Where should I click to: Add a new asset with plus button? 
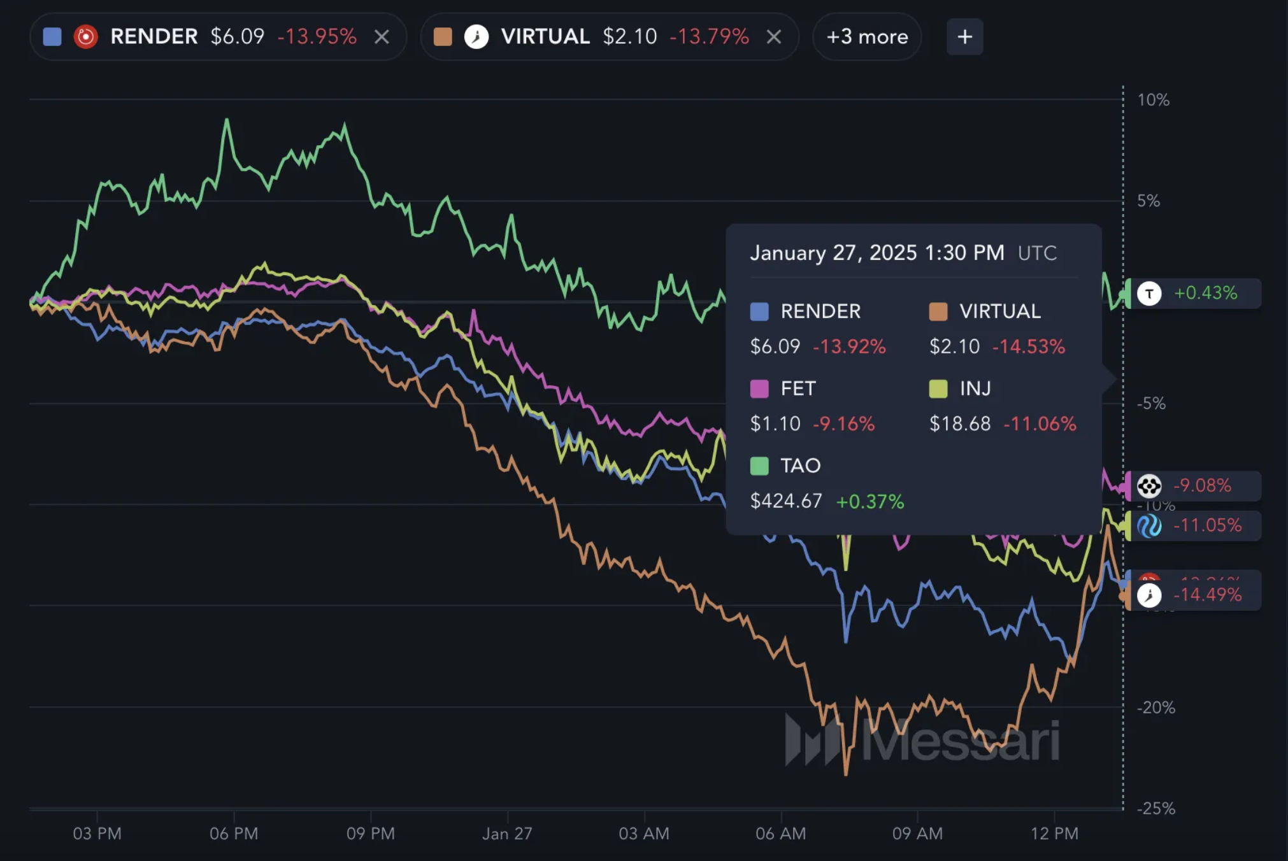[x=964, y=36]
